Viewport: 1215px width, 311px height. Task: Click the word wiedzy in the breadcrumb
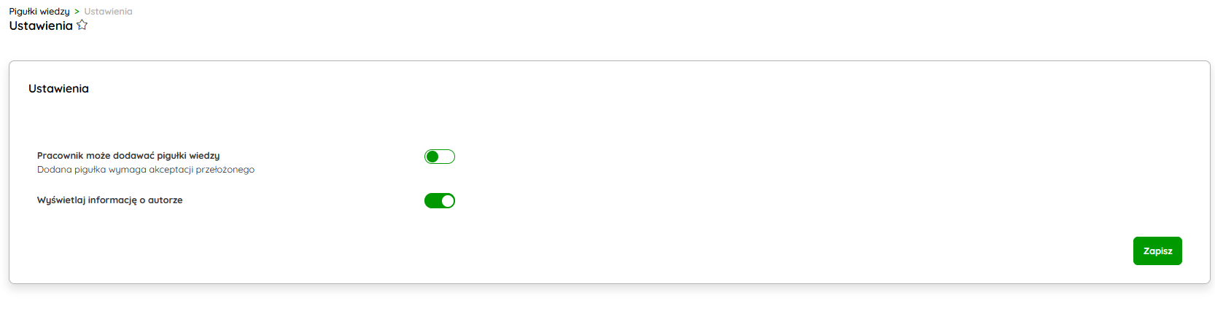[56, 12]
